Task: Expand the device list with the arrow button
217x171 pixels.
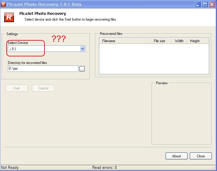Action: (x=82, y=49)
